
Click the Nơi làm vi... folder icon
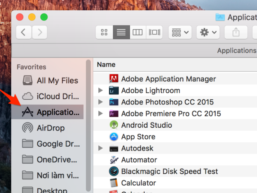28,175
